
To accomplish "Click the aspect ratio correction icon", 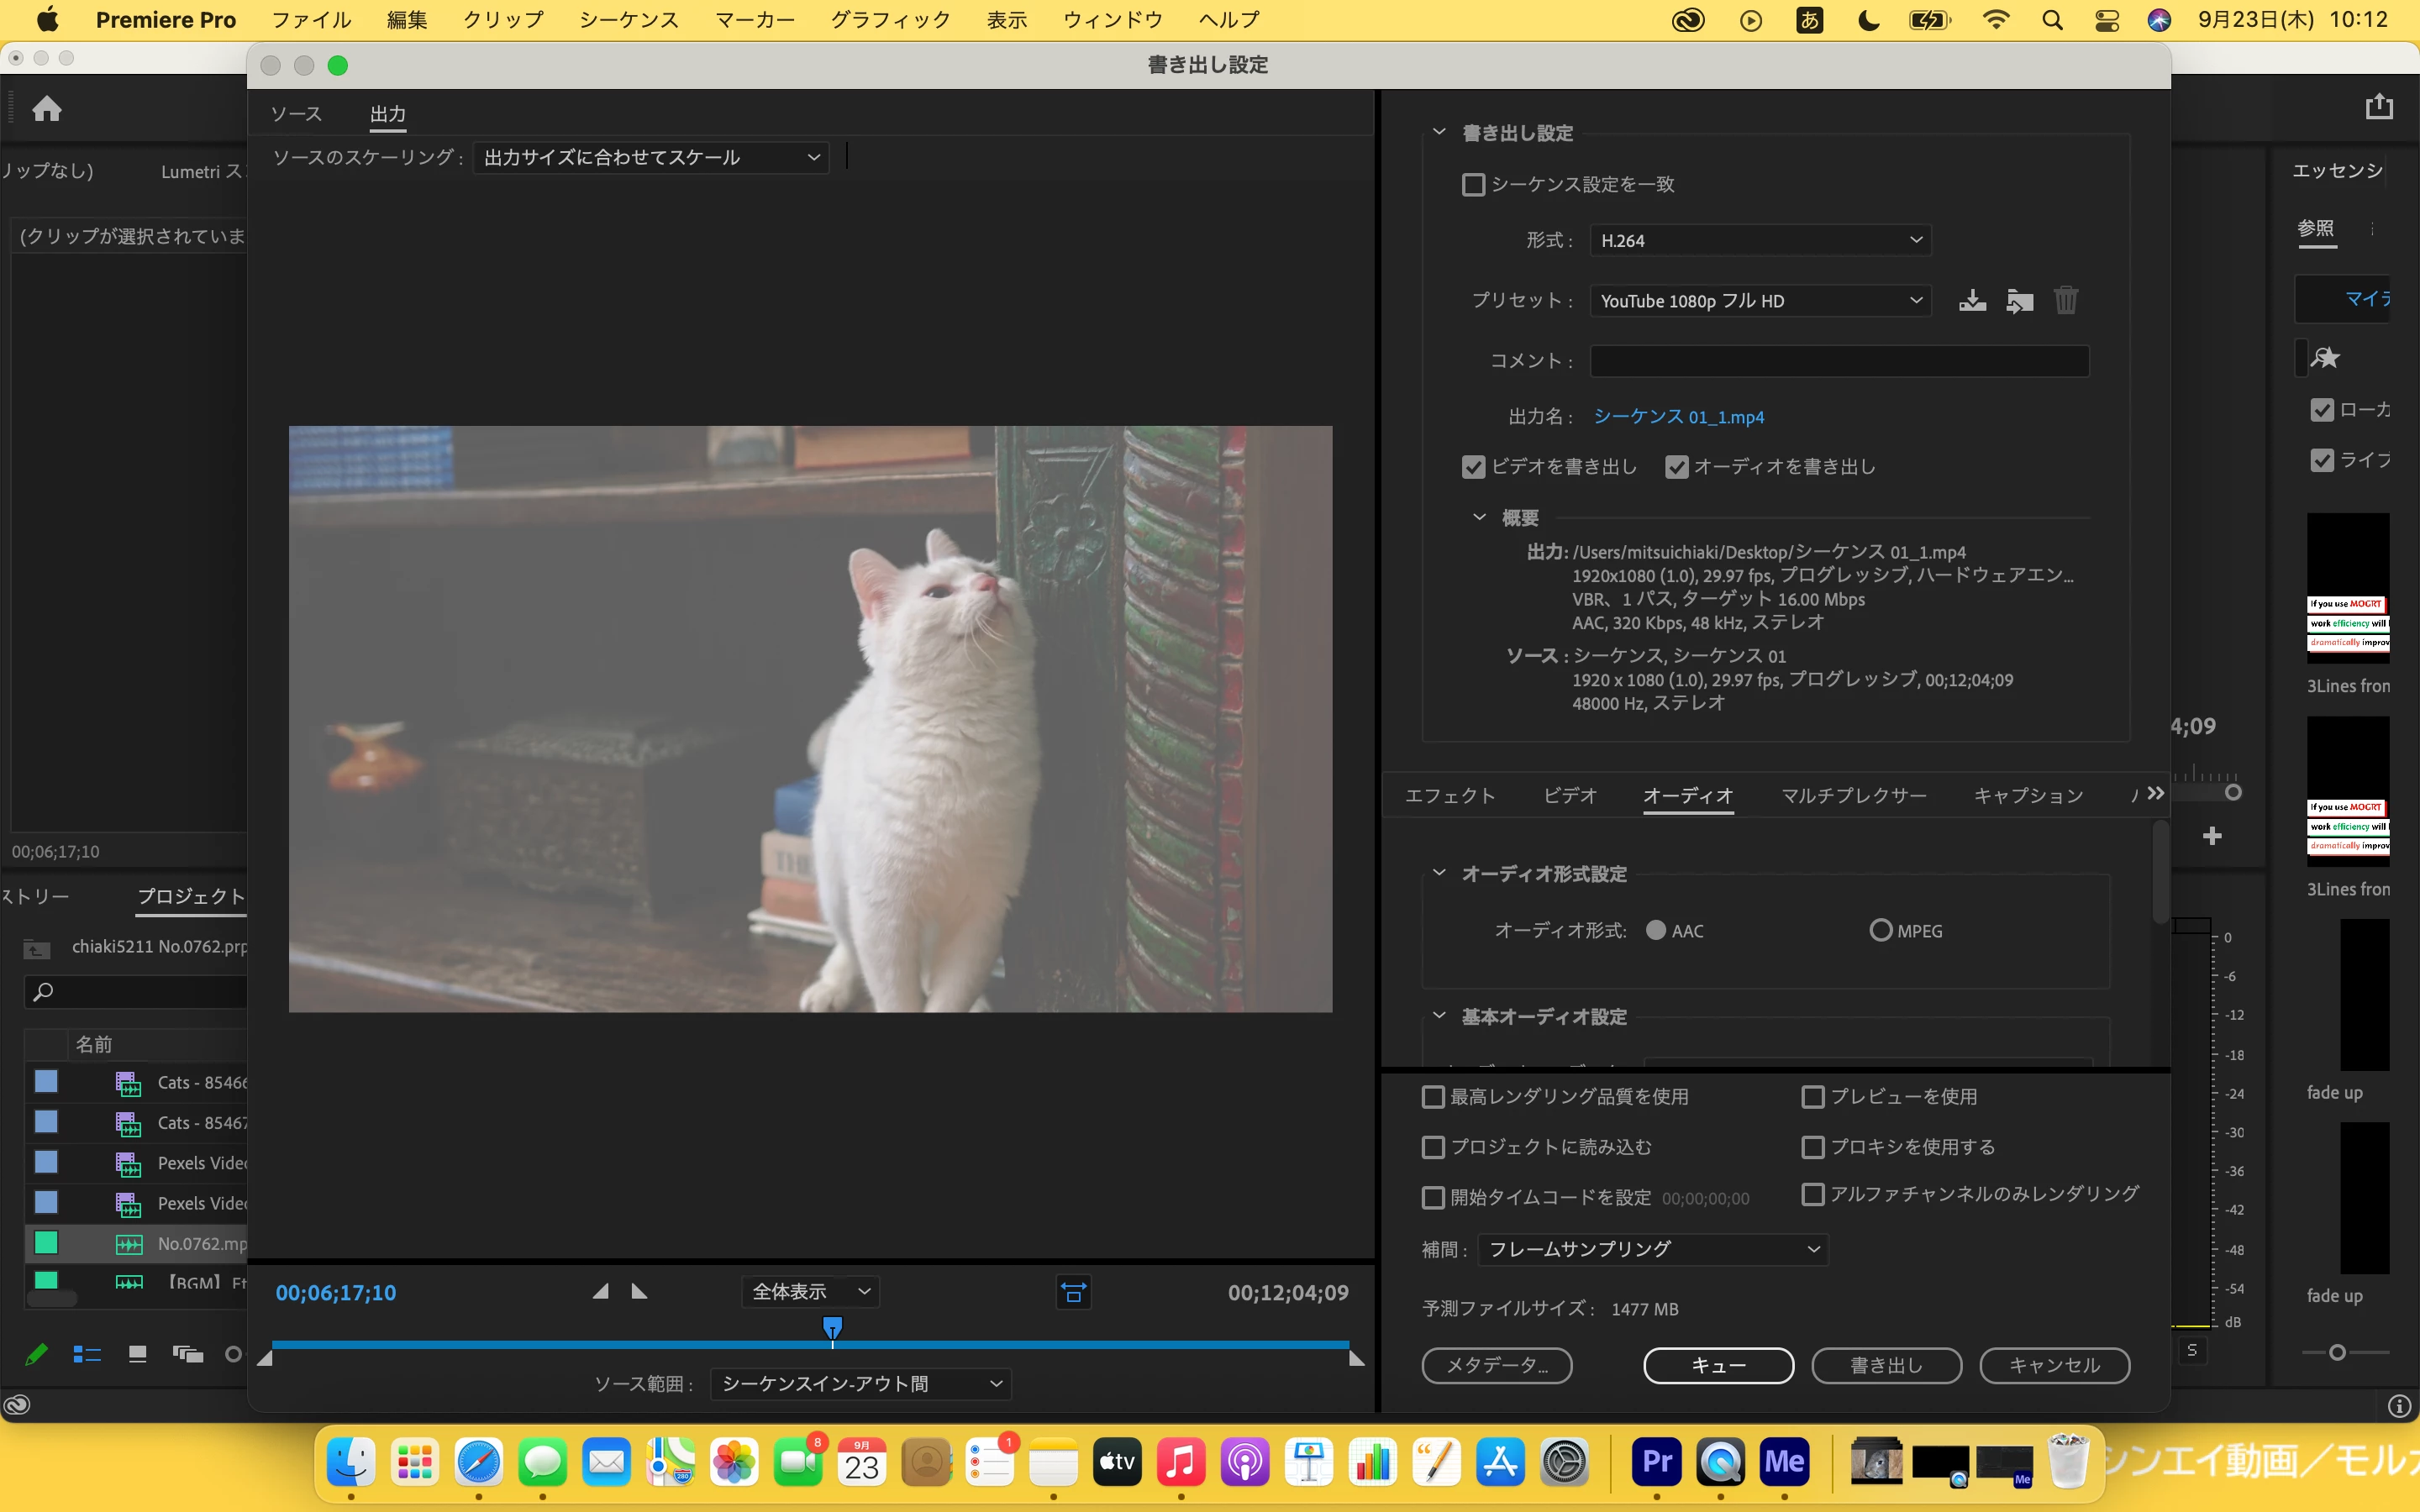I will pyautogui.click(x=1074, y=1292).
